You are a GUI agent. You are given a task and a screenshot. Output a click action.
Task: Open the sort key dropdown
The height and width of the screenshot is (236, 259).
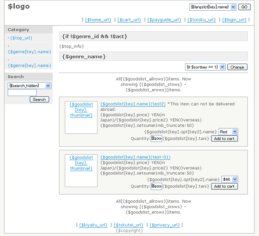coord(205,67)
